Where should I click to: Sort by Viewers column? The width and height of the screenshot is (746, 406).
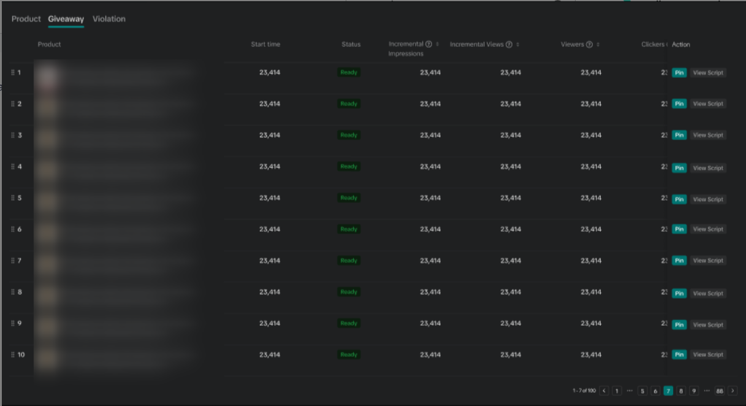(x=598, y=44)
